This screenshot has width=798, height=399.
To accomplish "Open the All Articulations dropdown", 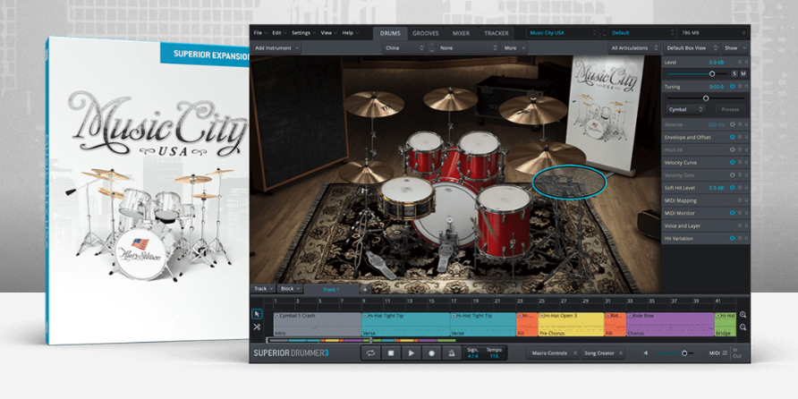I will (633, 47).
